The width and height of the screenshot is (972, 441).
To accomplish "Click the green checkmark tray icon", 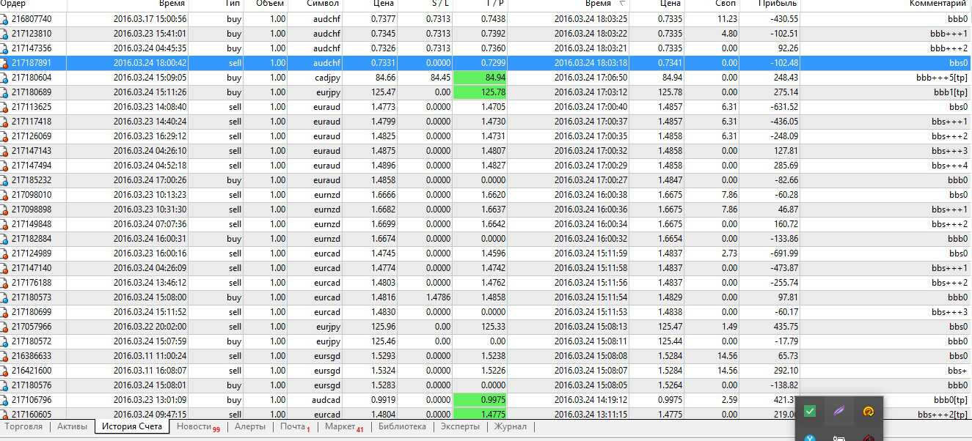I will click(810, 411).
